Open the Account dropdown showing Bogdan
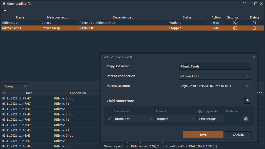265x149 pixels. [x=176, y=119]
